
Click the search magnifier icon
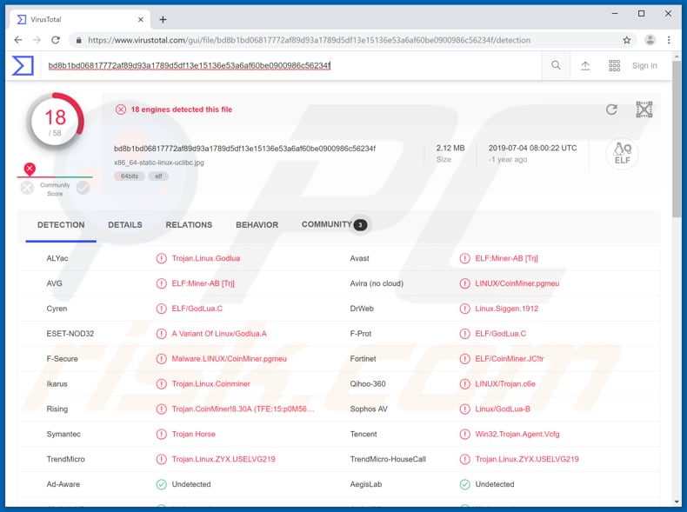pyautogui.click(x=556, y=66)
